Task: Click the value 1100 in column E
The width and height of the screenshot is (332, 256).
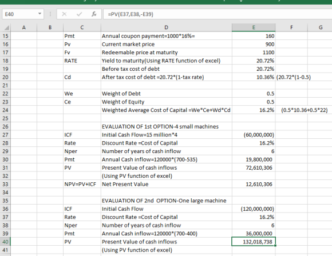Action: [x=254, y=53]
